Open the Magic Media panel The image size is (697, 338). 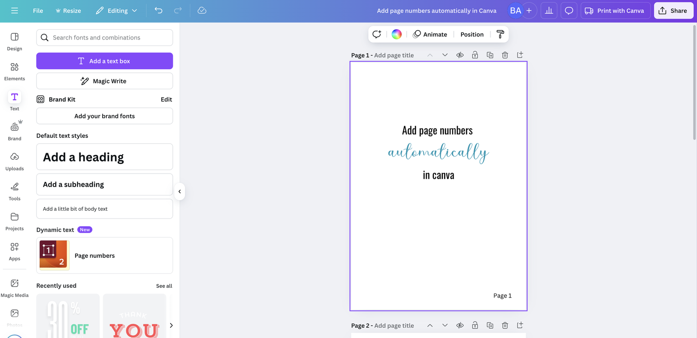coord(14,287)
